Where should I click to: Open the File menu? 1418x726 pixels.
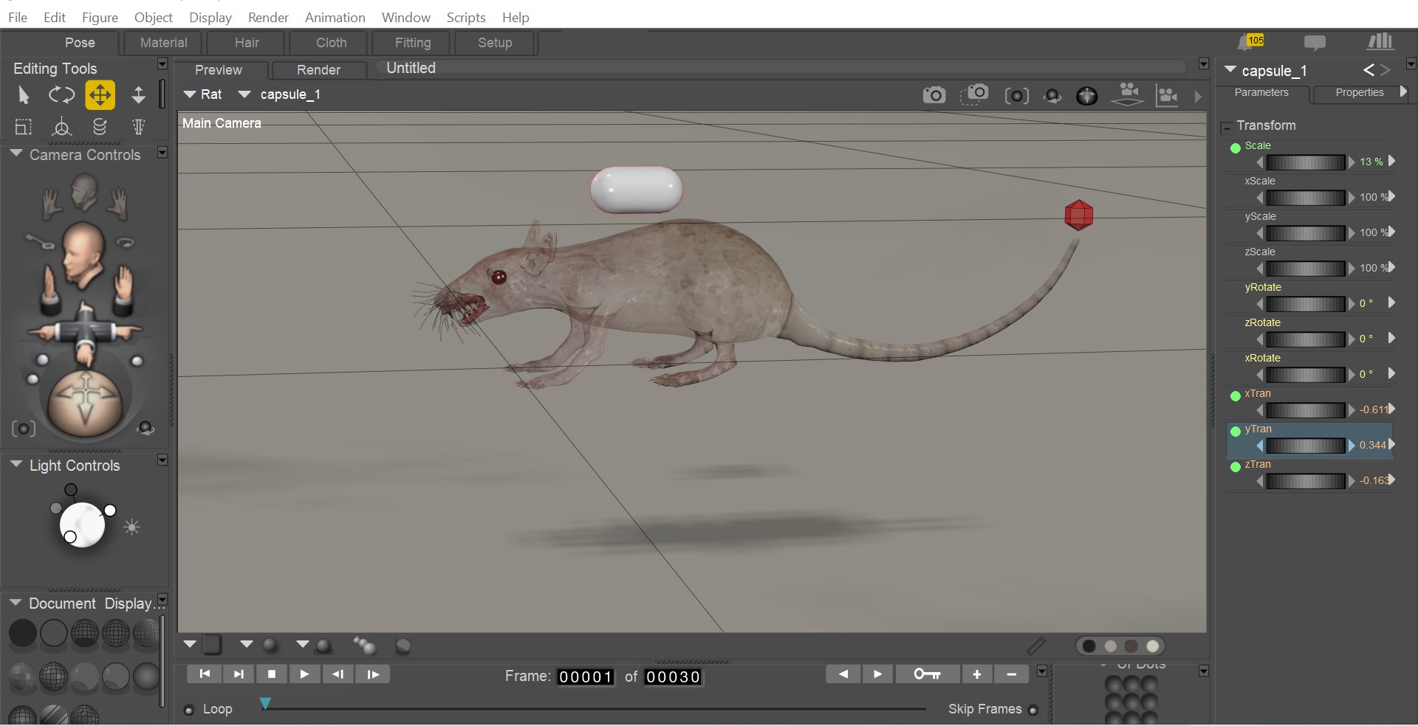pos(18,17)
